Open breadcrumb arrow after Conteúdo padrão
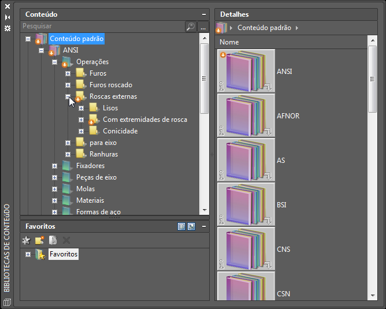Image resolution: width=386 pixels, height=309 pixels. pyautogui.click(x=297, y=28)
